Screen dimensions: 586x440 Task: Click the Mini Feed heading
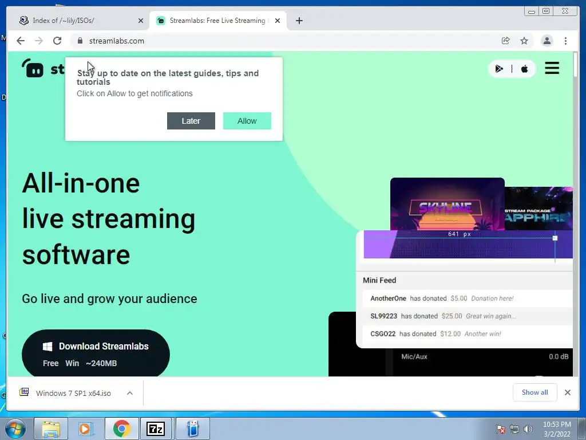(379, 280)
